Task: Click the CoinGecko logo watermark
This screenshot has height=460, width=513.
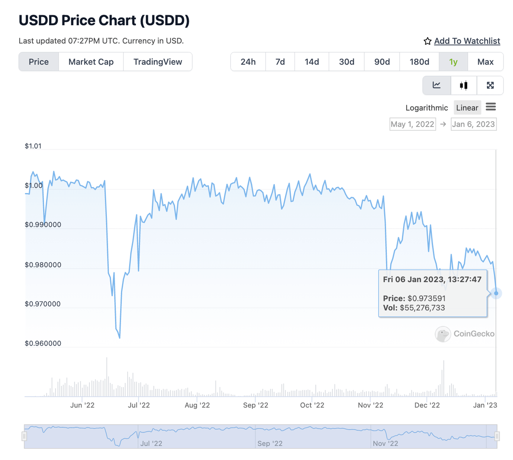Action: (x=465, y=334)
